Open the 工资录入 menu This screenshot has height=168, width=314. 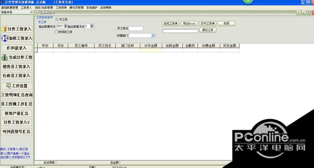pyautogui.click(x=26, y=8)
